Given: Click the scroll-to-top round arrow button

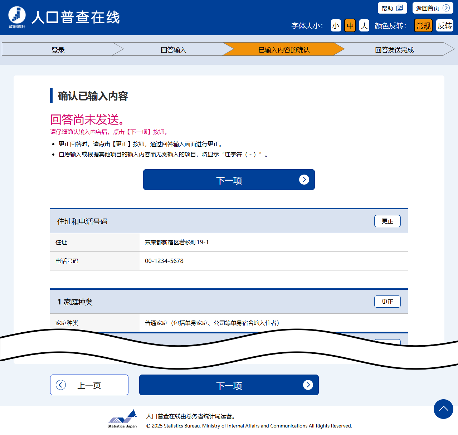Looking at the screenshot, I should (x=443, y=409).
